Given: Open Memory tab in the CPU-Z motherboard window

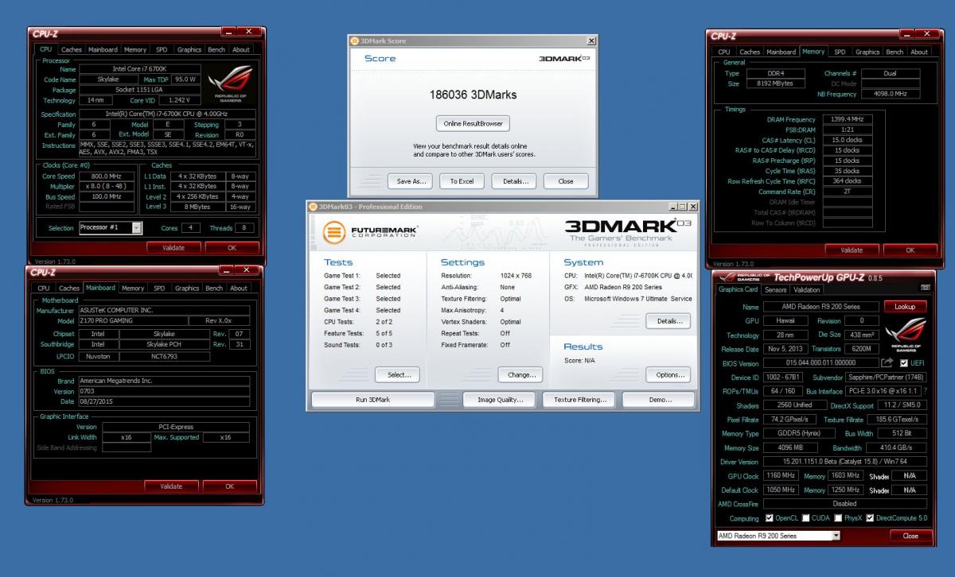Looking at the screenshot, I should [133, 288].
